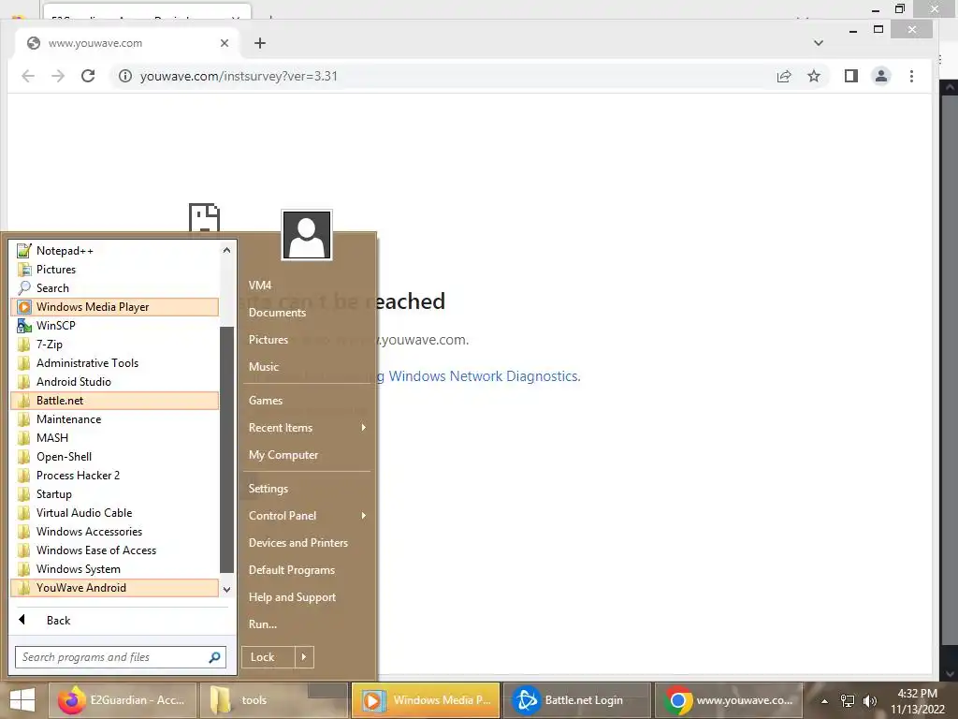Screen dimensions: 958x719
Task: Click the volume speaker tray icon
Action: point(869,701)
